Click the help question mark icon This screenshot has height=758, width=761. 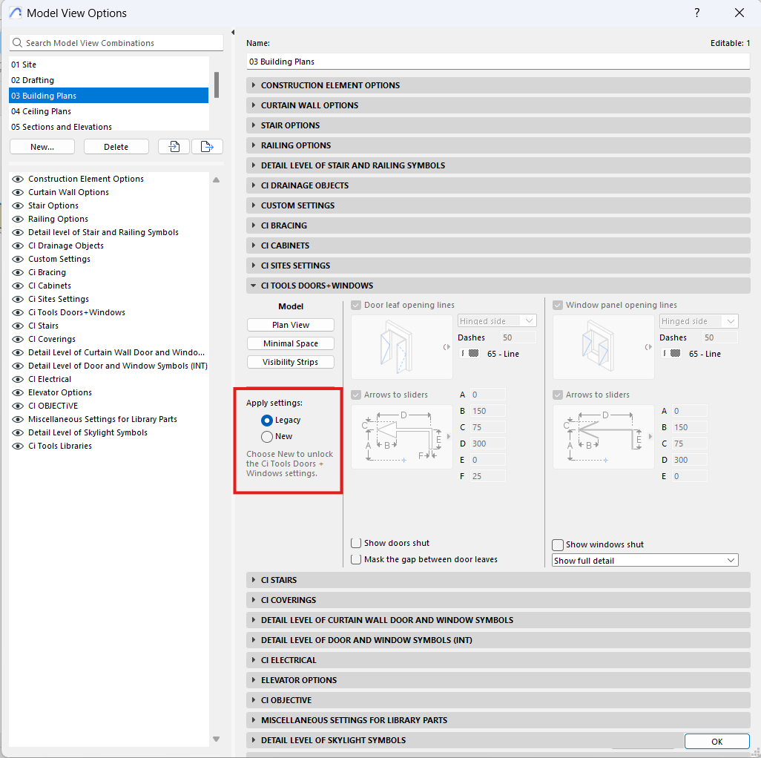pos(697,13)
